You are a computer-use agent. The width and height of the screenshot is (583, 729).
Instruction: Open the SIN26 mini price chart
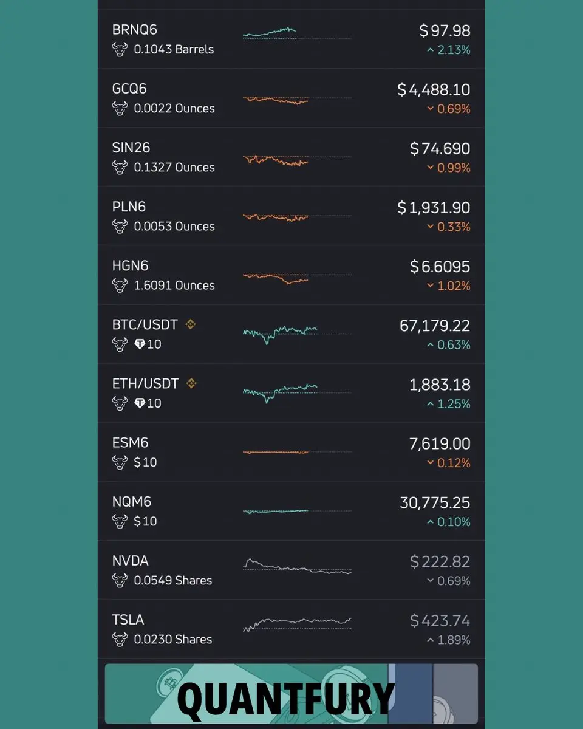tap(297, 160)
